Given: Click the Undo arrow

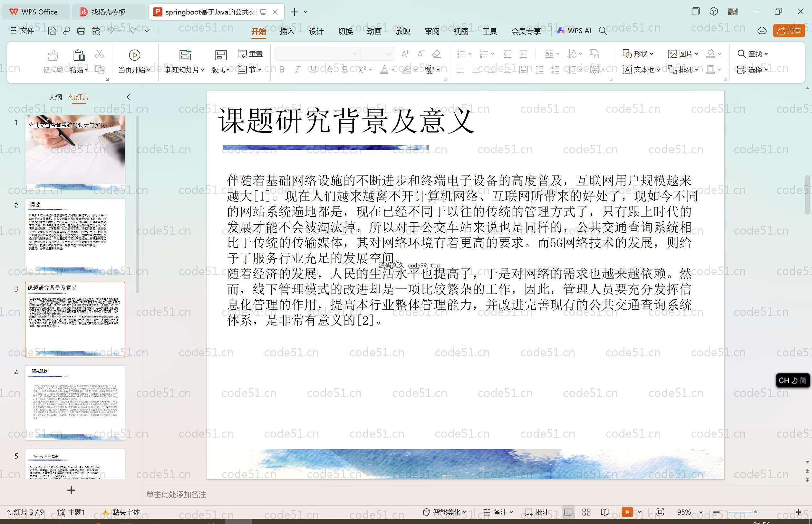Looking at the screenshot, I should click(x=111, y=31).
